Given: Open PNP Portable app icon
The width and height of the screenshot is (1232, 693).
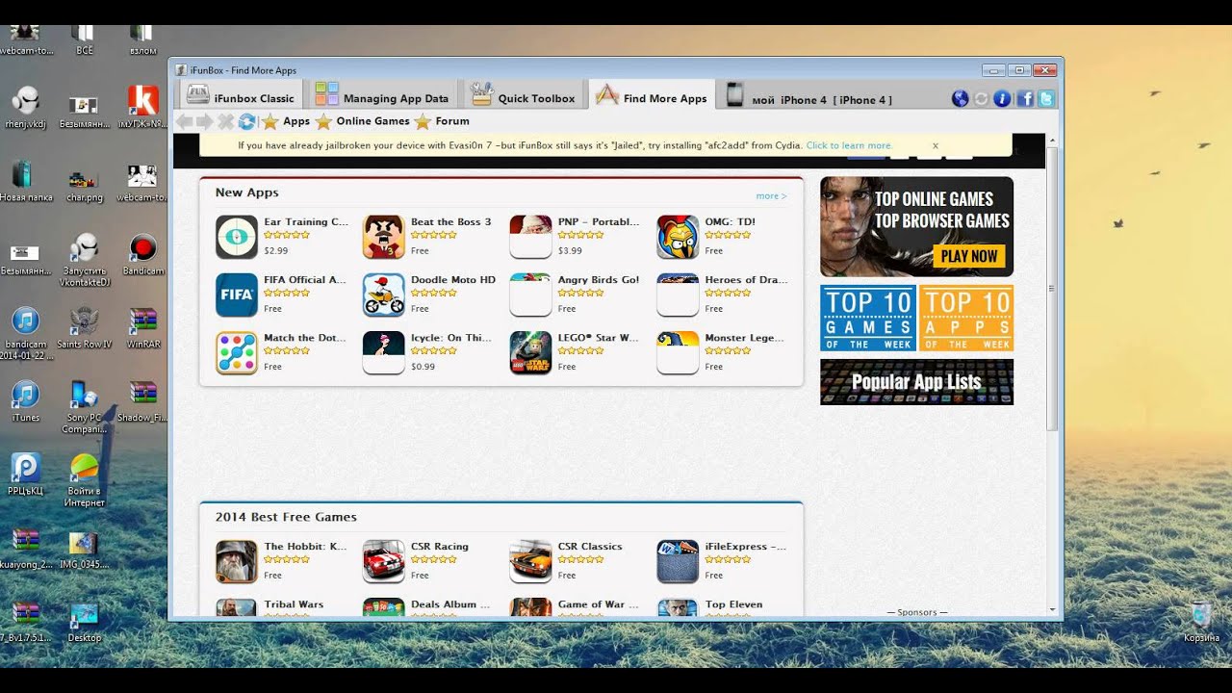Looking at the screenshot, I should pyautogui.click(x=530, y=237).
